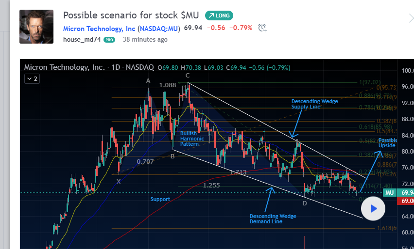Play the chart idea with the round play button

pos(373,208)
